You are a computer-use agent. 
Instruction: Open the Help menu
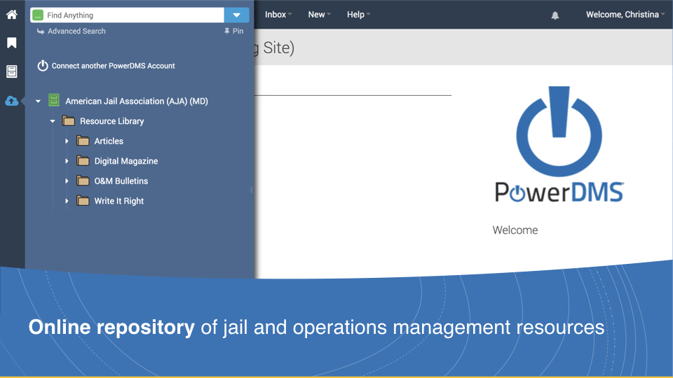coord(358,15)
